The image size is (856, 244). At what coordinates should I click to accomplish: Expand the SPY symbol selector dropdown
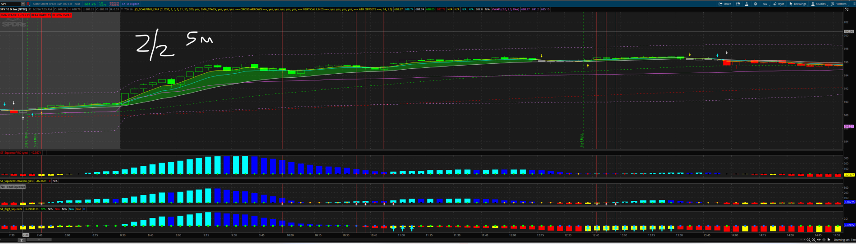pos(23,4)
